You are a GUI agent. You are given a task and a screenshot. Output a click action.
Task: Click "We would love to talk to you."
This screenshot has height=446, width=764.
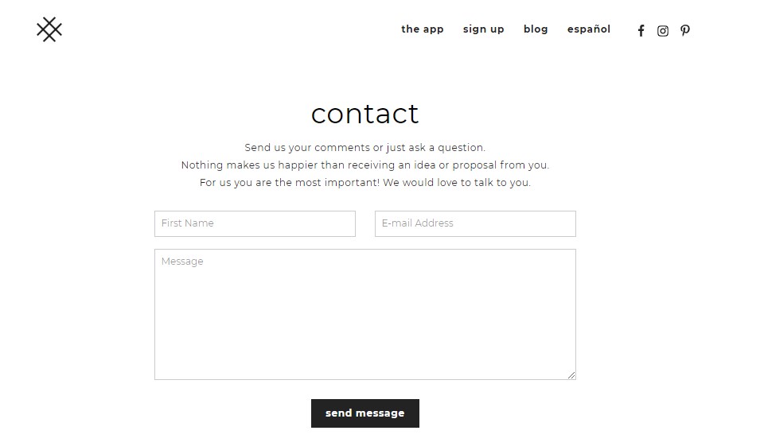457,183
